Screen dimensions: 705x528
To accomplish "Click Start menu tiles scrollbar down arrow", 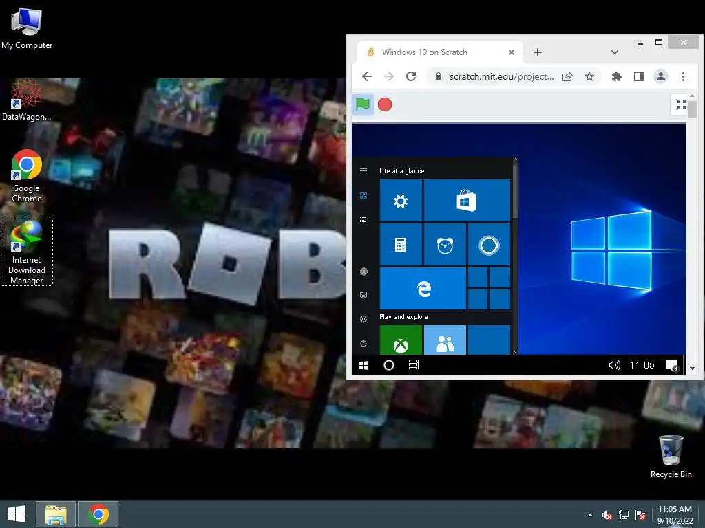I will click(515, 352).
